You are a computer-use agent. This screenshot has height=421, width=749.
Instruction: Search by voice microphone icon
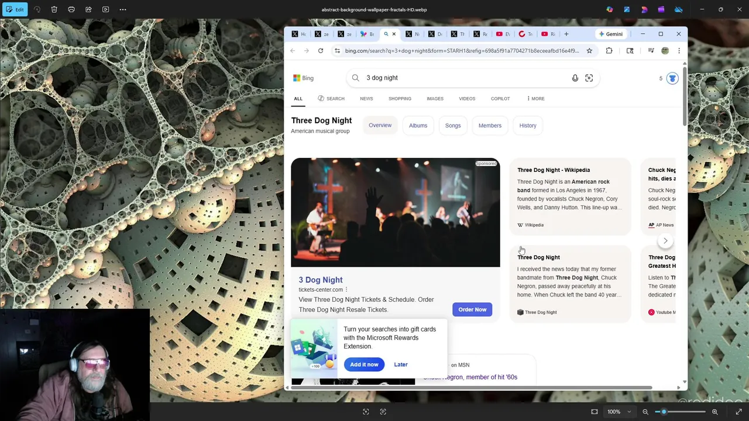(575, 78)
